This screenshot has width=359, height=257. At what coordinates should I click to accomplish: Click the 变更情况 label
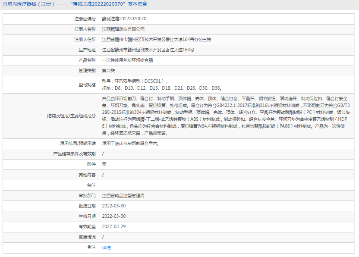click(87, 237)
